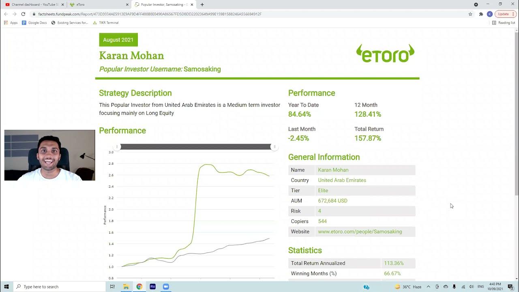Open Chrome from the taskbar

(139, 287)
